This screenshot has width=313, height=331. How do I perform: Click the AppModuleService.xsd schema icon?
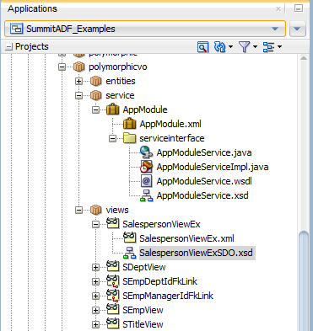(147, 195)
